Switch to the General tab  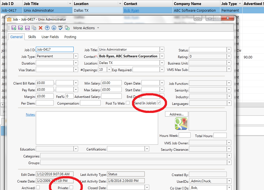click(x=16, y=37)
